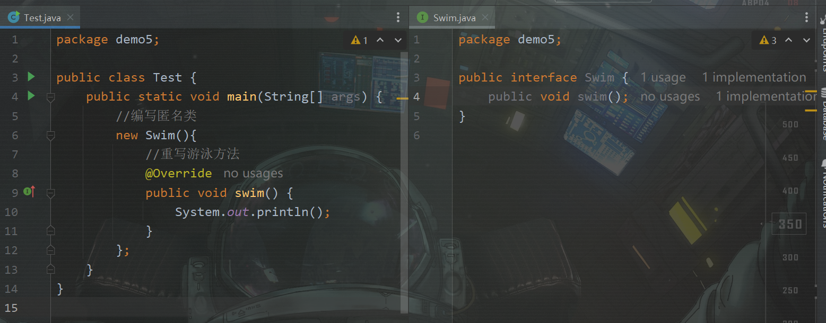Open tab options menu beside Test.java

pyautogui.click(x=398, y=17)
